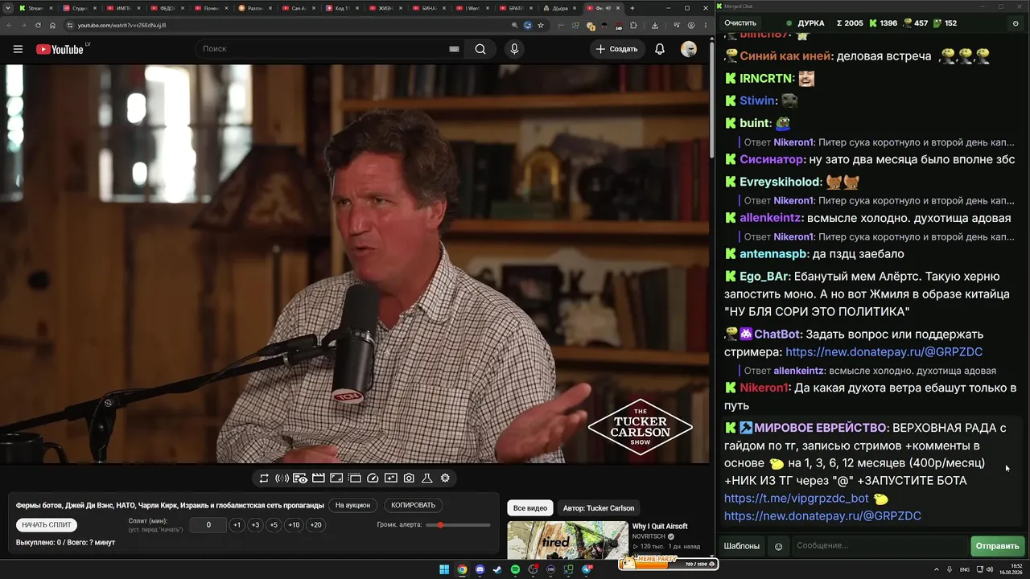
Task: Open the YouTube account avatar menu
Action: tap(689, 49)
